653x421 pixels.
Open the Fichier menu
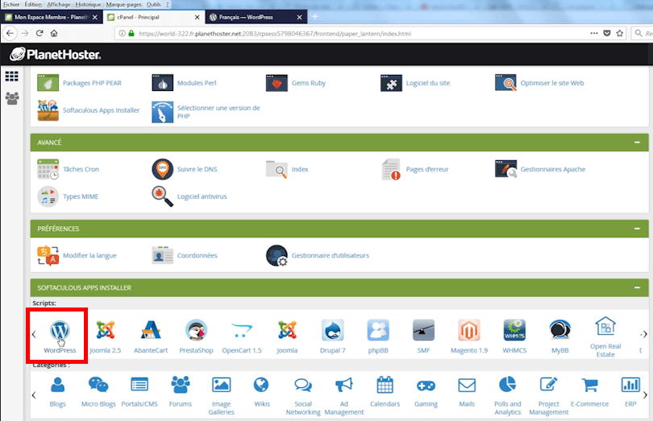click(x=11, y=4)
